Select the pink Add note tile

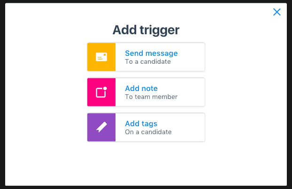coord(101,92)
